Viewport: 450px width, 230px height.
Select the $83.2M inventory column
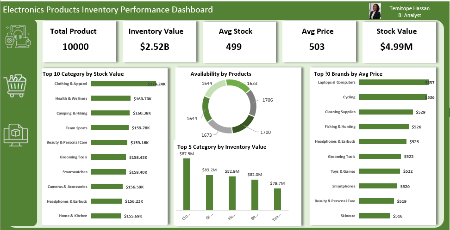click(x=210, y=193)
